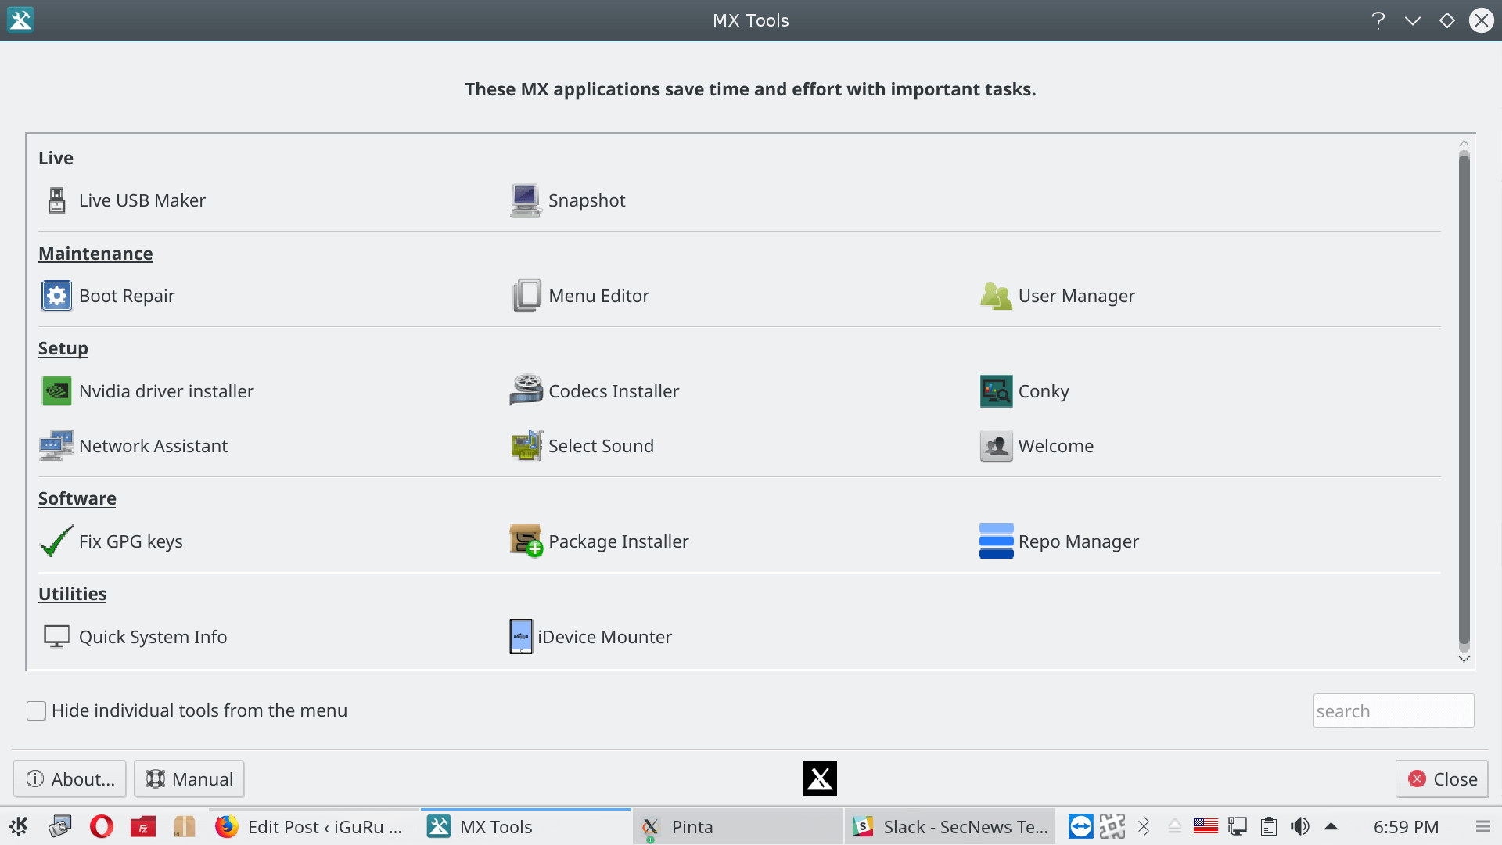Open the Manual button
This screenshot has width=1502, height=845.
click(x=189, y=779)
